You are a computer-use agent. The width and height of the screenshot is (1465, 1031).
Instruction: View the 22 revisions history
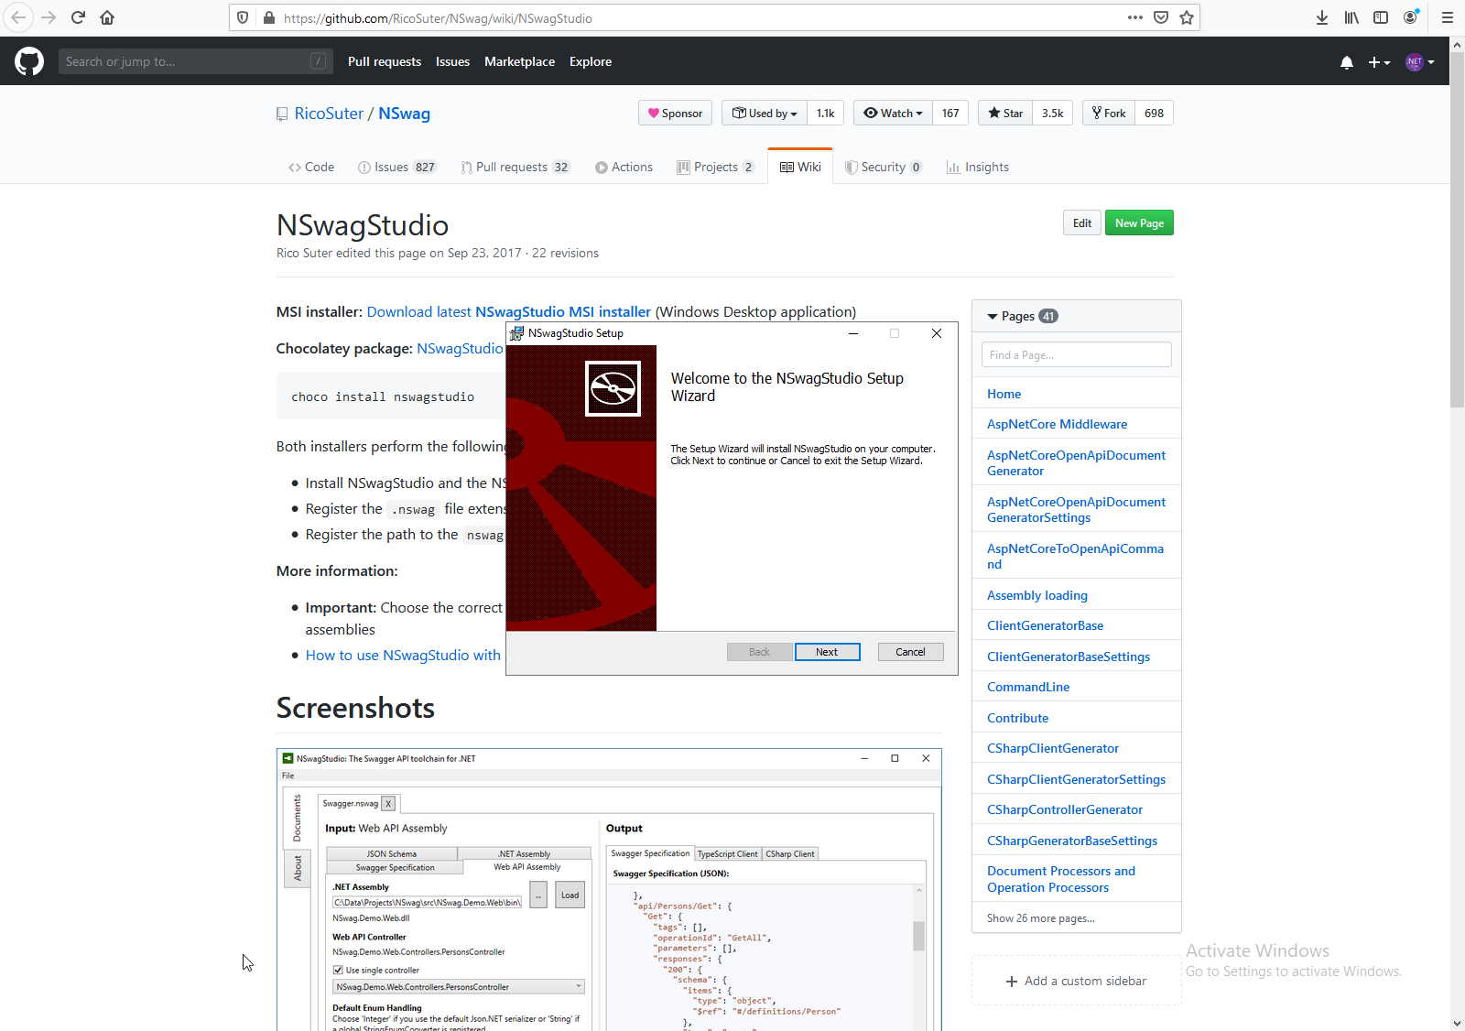565,253
